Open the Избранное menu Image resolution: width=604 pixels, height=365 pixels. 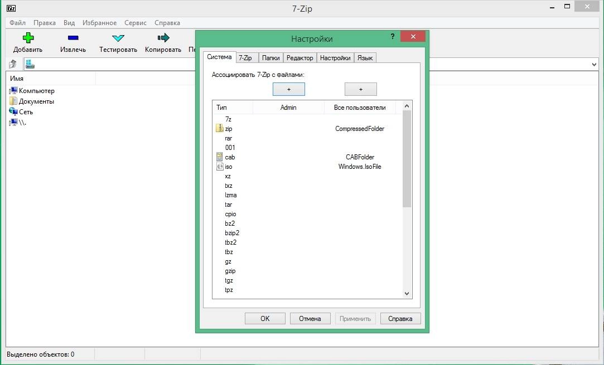click(x=99, y=23)
